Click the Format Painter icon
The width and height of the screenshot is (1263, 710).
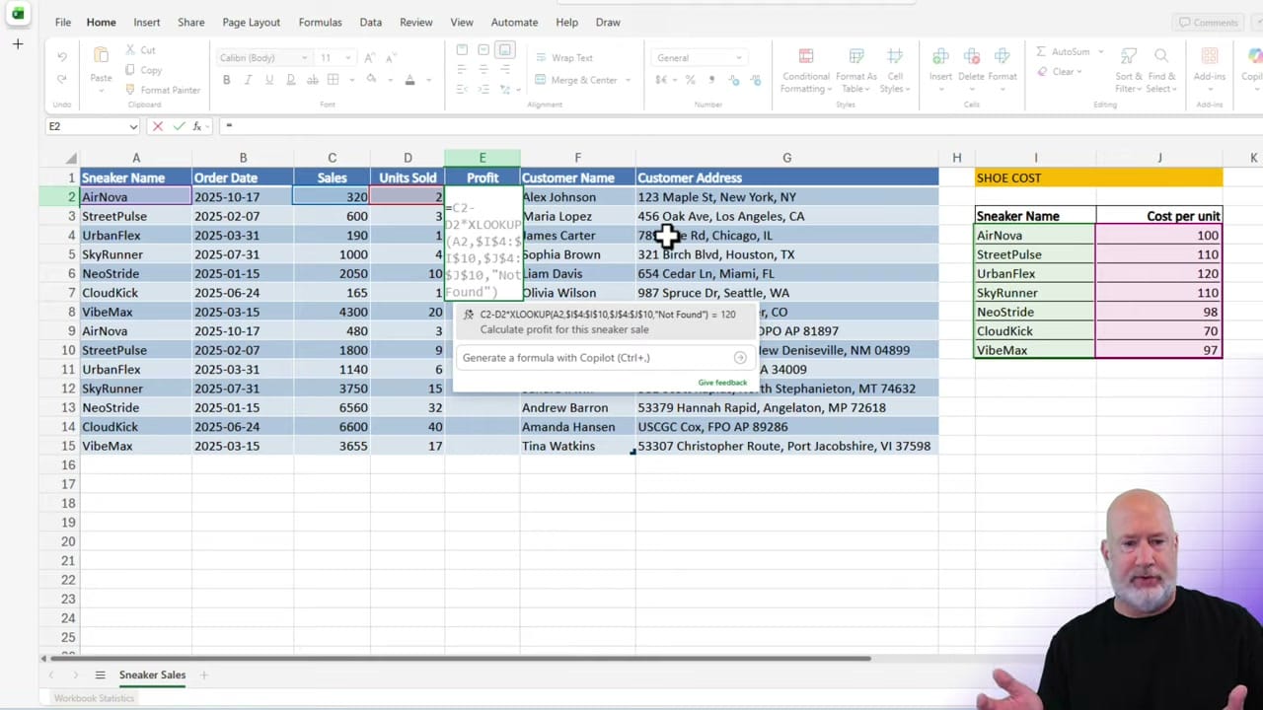tap(129, 90)
